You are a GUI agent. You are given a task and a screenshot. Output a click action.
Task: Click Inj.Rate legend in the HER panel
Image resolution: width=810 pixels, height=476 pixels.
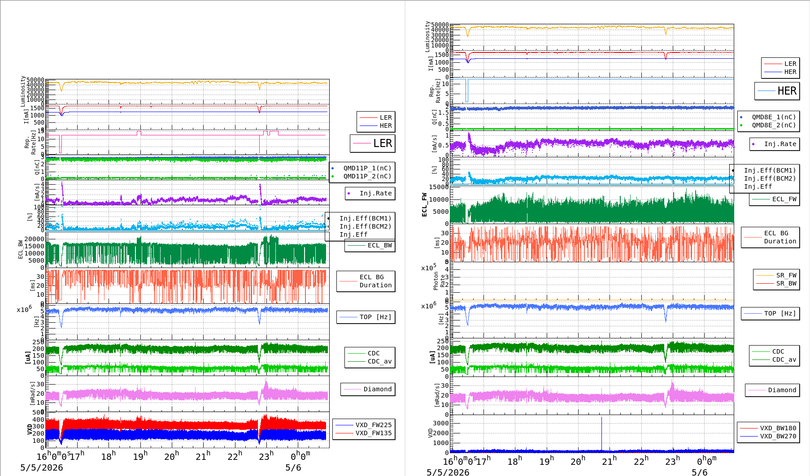click(x=775, y=144)
